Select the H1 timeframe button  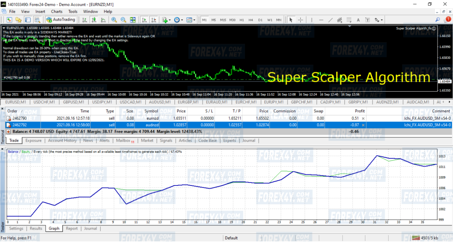pyautogui.click(x=241, y=20)
